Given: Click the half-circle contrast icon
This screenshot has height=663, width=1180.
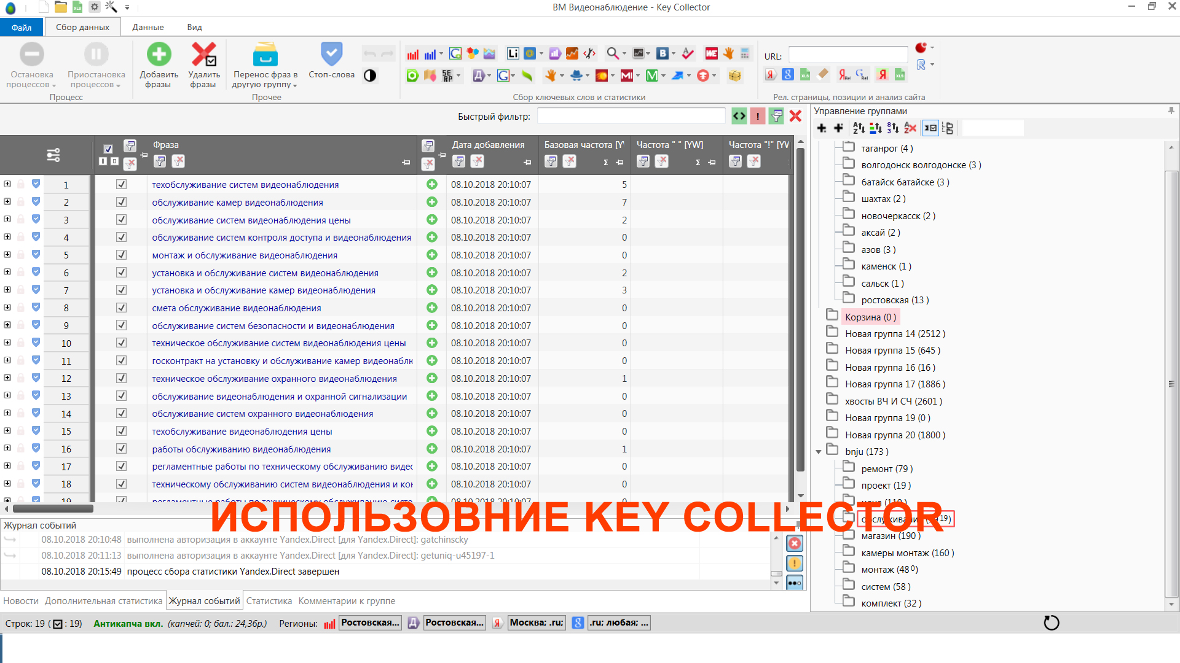Looking at the screenshot, I should coord(370,76).
